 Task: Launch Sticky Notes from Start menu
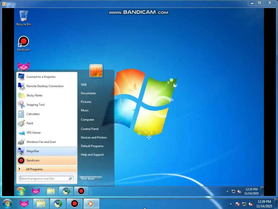(x=47, y=95)
